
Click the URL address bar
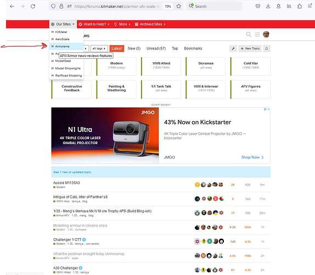pyautogui.click(x=116, y=7)
